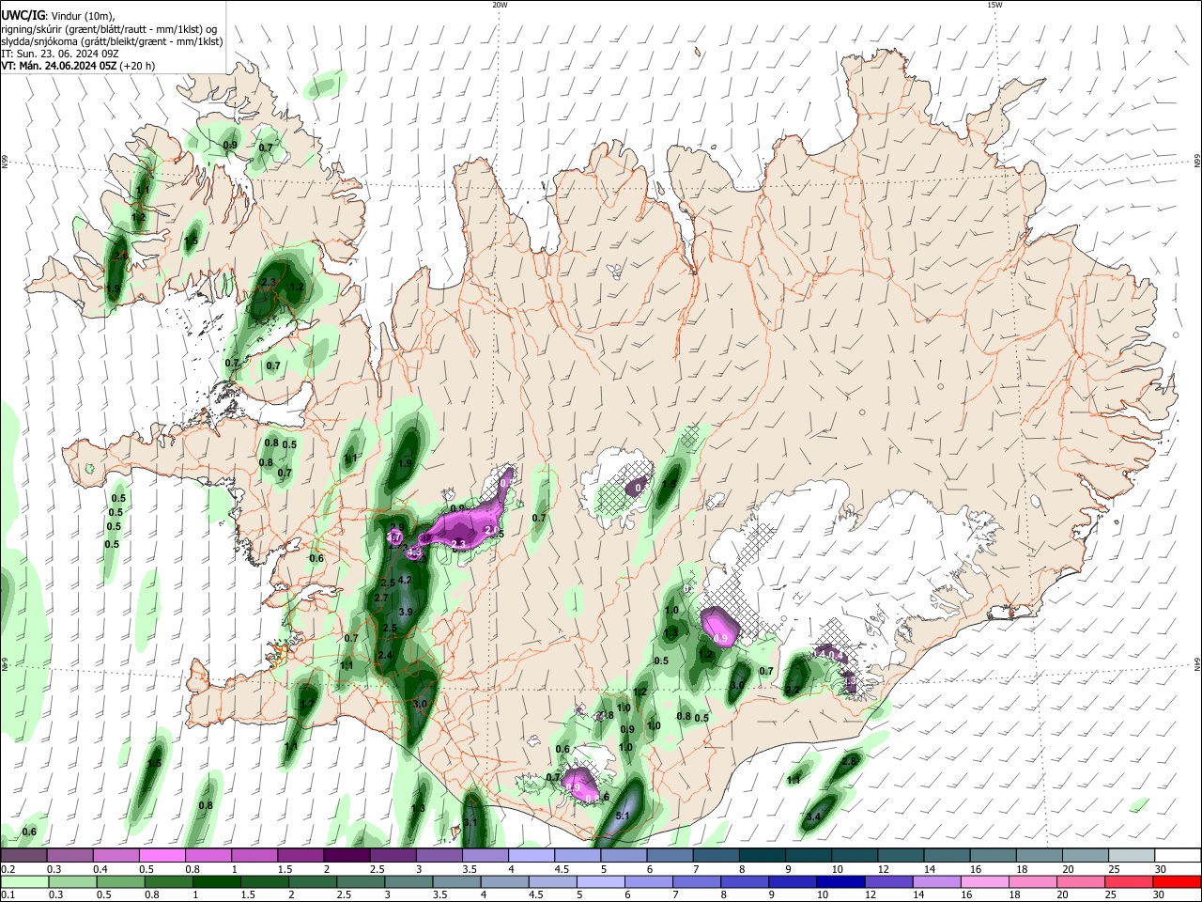Click the 'rigning/skúrir' legend description line
Image resolution: width=1202 pixels, height=902 pixels.
(109, 29)
